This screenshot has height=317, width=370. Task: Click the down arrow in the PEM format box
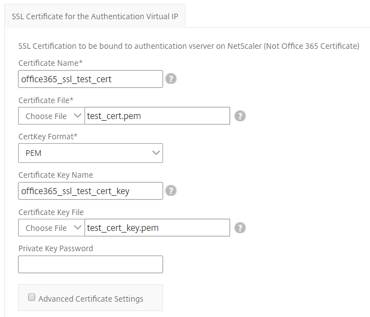coord(156,153)
